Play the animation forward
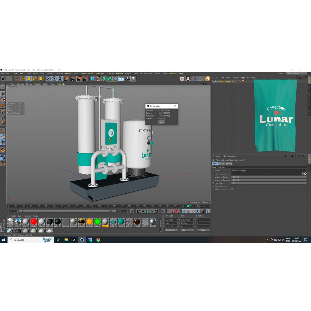 (147, 211)
